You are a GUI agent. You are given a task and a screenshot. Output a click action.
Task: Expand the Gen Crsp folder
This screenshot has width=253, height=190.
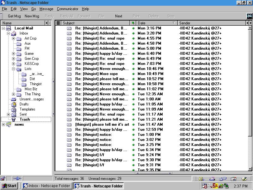click(x=13, y=59)
